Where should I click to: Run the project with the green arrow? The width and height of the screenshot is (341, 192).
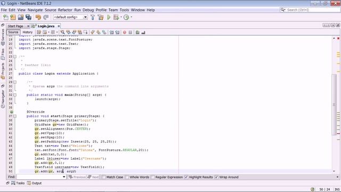109,17
